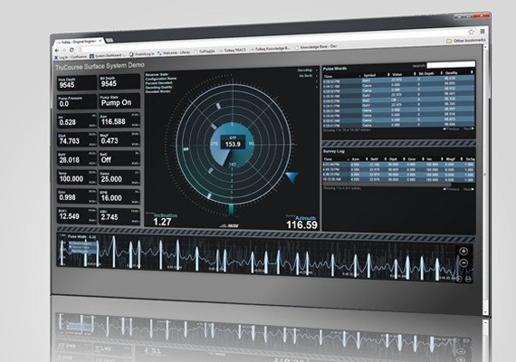Expand the On Deck section arrow

(x=317, y=76)
